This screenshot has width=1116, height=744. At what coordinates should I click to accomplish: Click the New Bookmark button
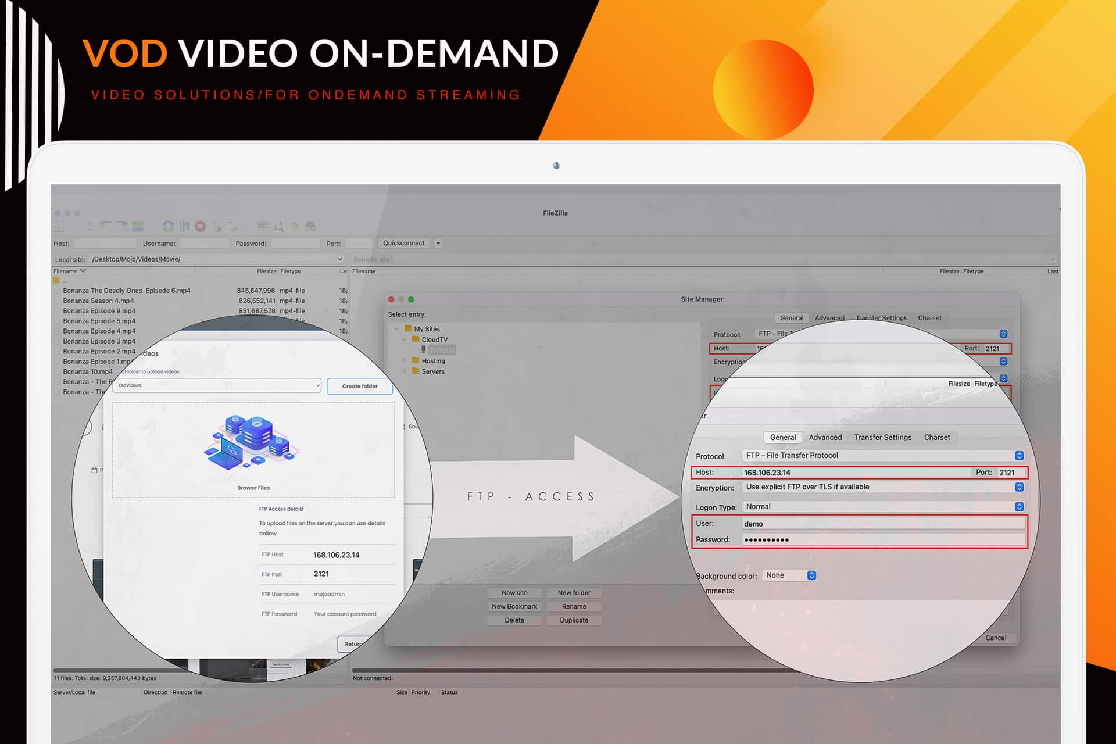[x=514, y=606]
